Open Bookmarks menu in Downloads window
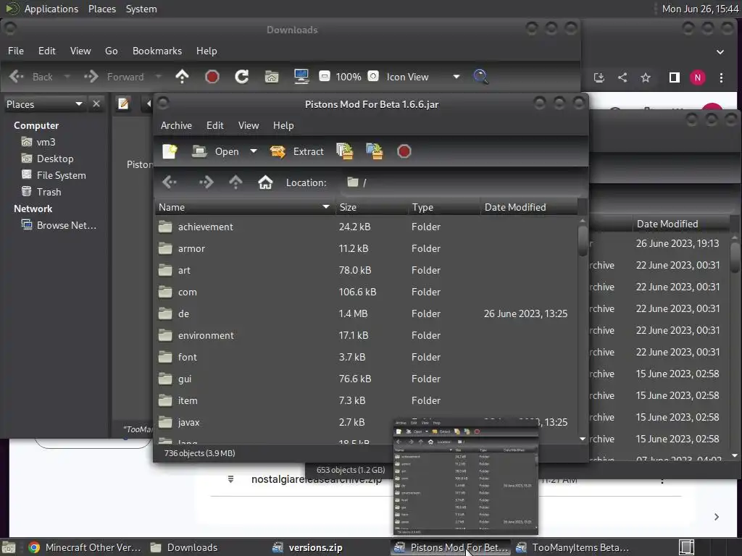Image resolution: width=742 pixels, height=556 pixels. [157, 51]
